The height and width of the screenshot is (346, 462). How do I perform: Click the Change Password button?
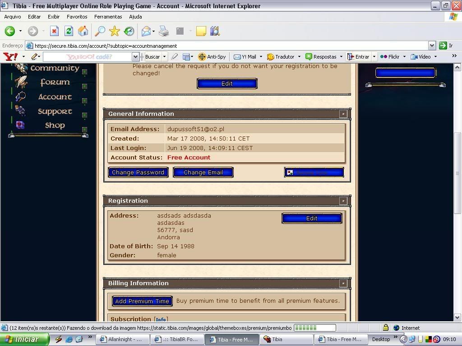coord(138,173)
